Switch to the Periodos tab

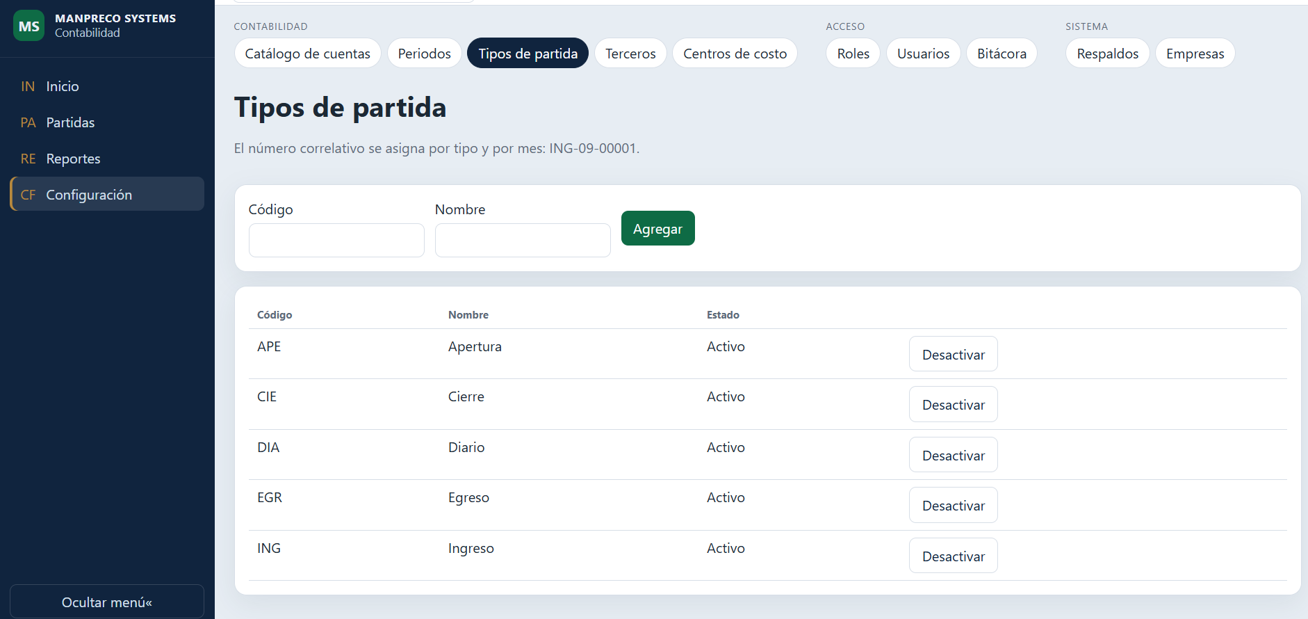424,54
